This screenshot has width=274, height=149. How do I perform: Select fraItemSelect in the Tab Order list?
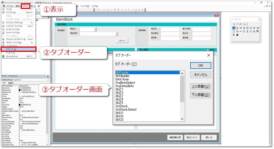148,83
